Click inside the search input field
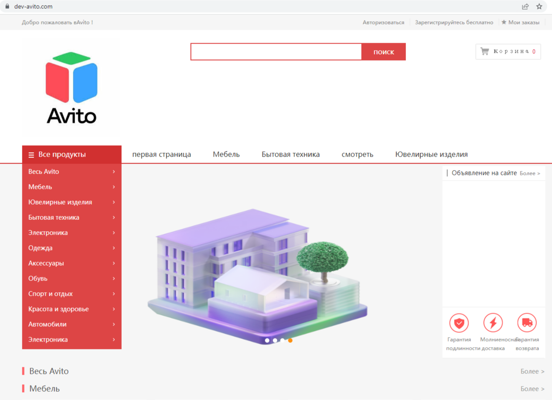552x400 pixels. coord(275,51)
